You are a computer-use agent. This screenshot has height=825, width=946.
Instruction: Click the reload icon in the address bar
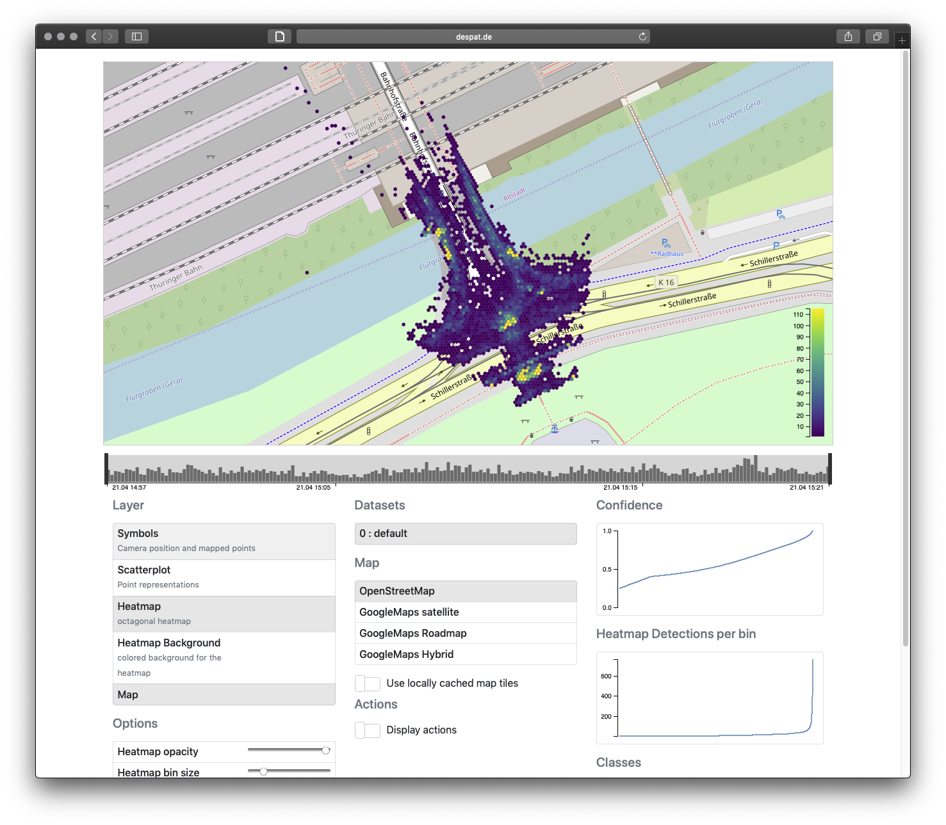point(642,36)
